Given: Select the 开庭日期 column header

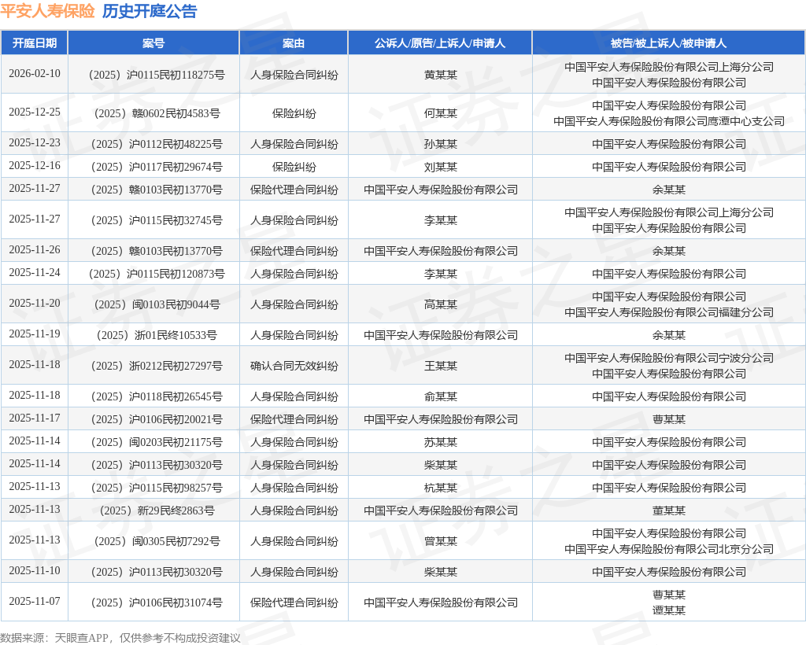Looking at the screenshot, I should coord(35,43).
